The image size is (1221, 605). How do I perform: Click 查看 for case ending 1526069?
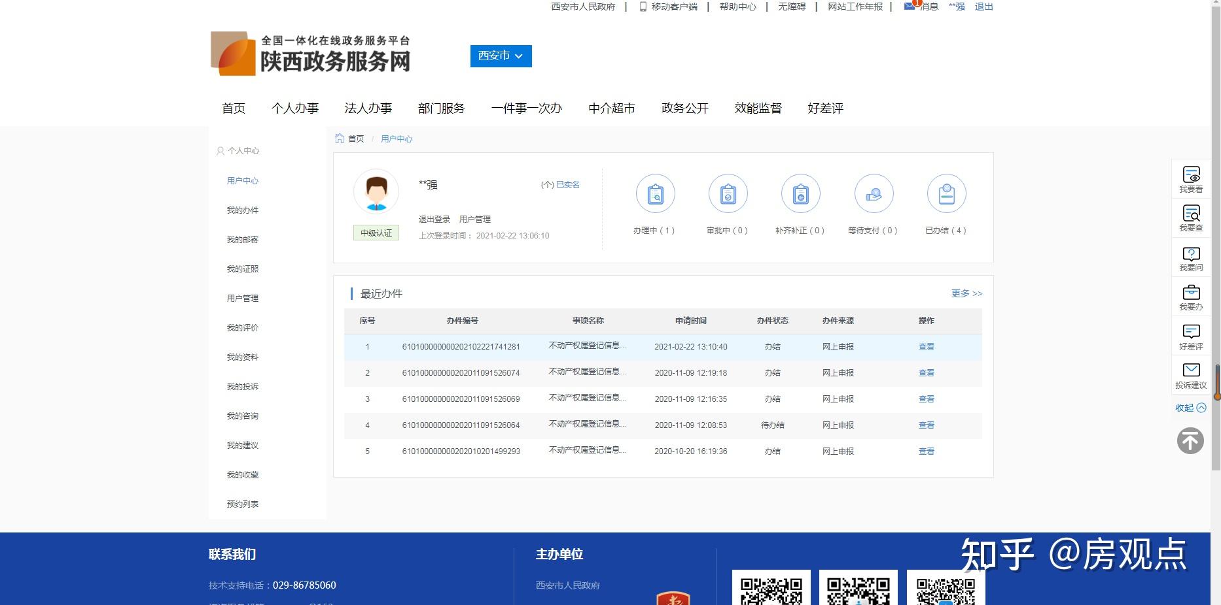coord(927,399)
